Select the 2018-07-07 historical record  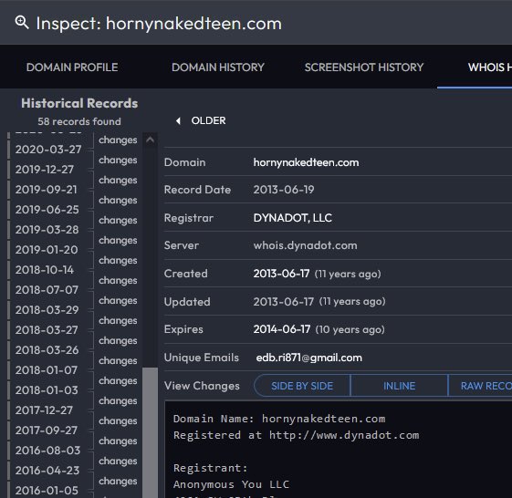(47, 290)
